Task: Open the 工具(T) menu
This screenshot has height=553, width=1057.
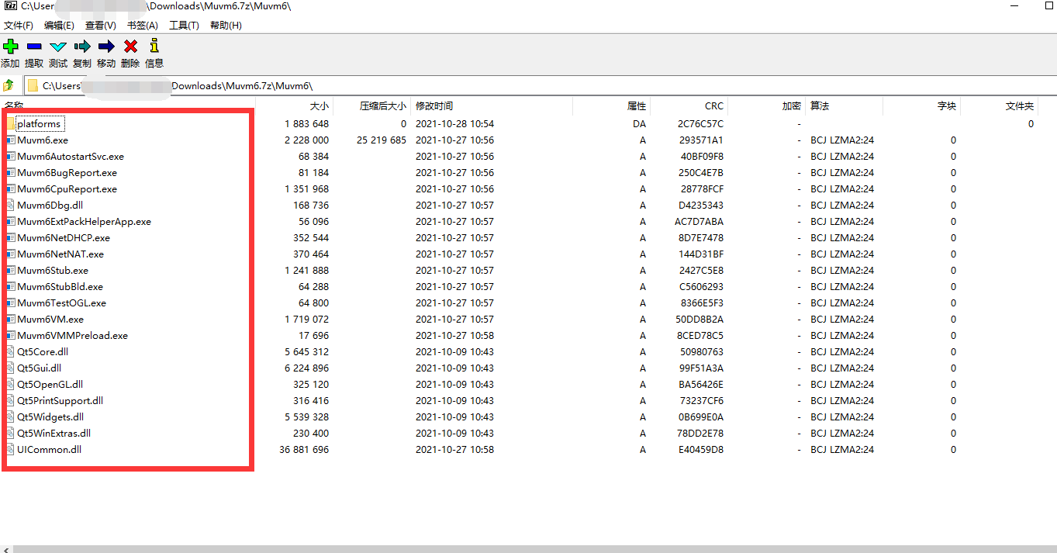Action: (184, 26)
